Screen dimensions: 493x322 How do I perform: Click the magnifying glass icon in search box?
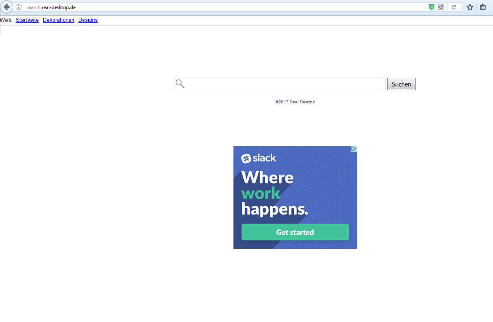click(x=180, y=84)
